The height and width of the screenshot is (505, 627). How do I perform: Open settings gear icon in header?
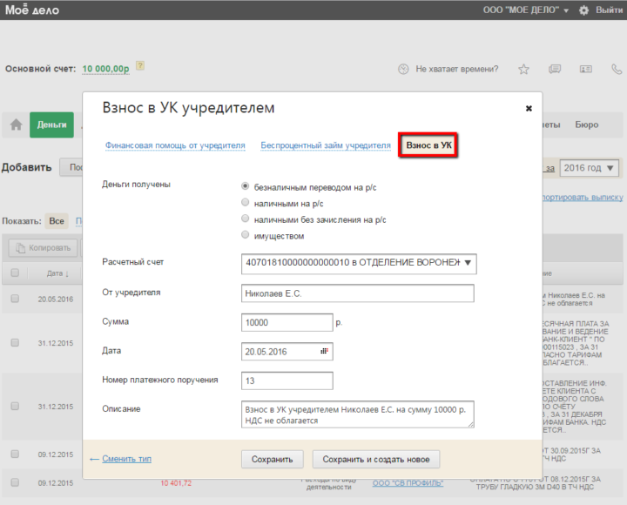click(x=583, y=10)
